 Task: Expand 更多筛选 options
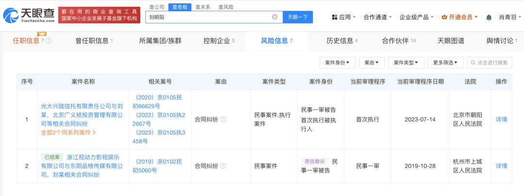pyautogui.click(x=445, y=62)
